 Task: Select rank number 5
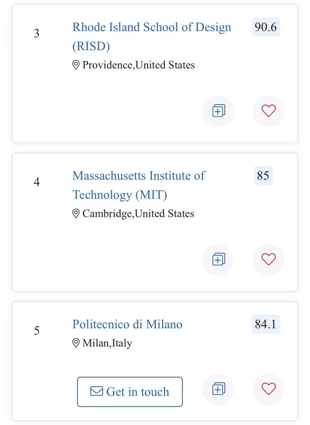tap(36, 331)
